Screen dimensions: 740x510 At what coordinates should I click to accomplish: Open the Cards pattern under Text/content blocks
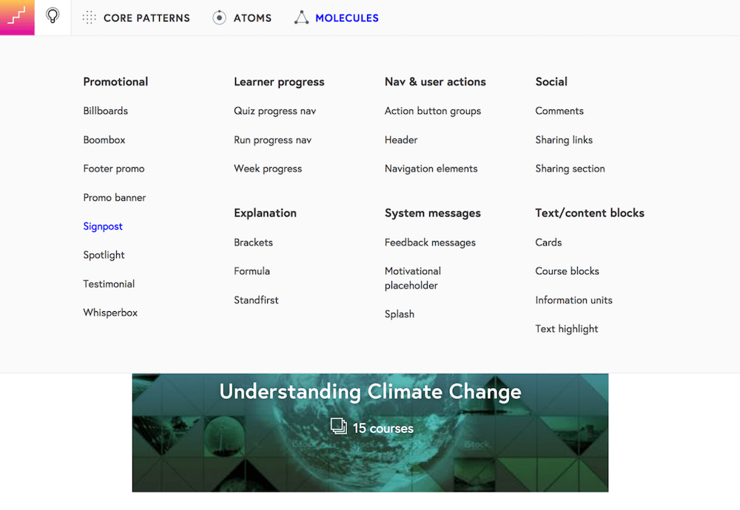pyautogui.click(x=548, y=242)
